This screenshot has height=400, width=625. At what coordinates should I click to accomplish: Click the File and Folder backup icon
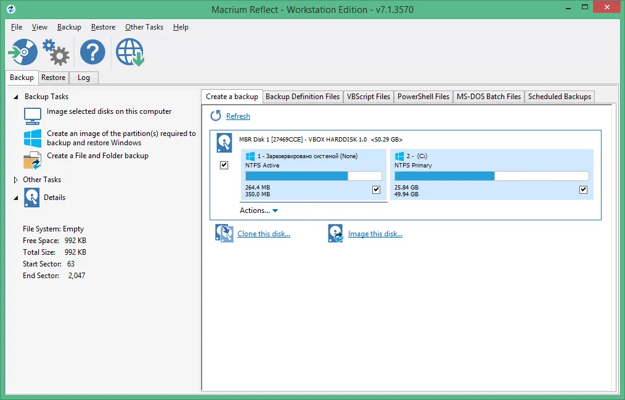(32, 161)
